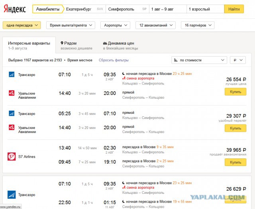Click Сбросить фильтры link
255x209 pixels.
pyautogui.click(x=114, y=60)
